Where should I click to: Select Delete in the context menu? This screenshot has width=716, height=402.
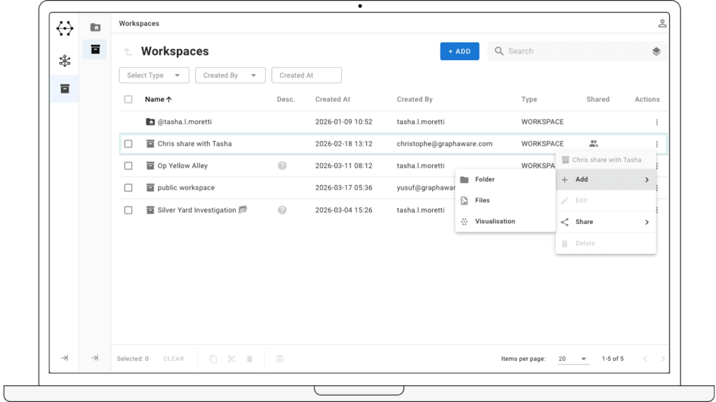click(x=606, y=244)
